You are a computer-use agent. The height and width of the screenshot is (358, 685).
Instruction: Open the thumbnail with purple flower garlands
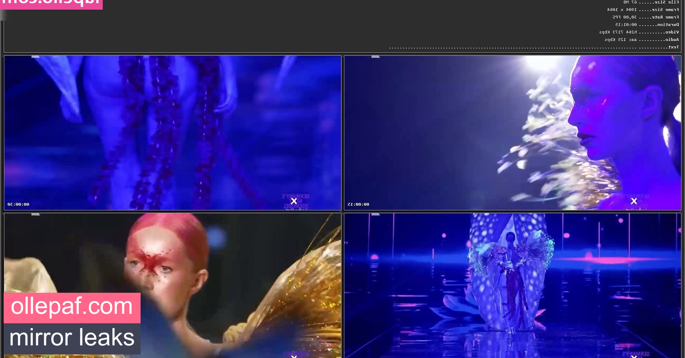click(173, 133)
